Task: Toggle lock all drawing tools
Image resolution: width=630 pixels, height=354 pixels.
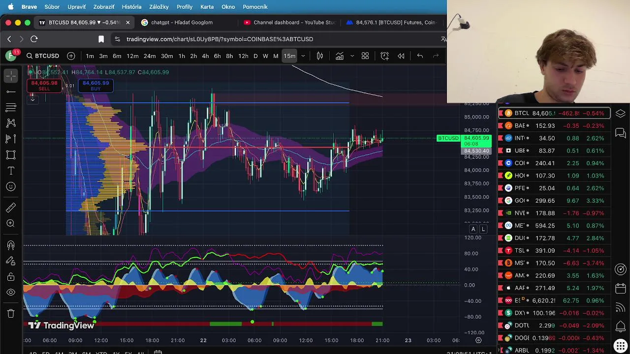Action: pos(11,277)
